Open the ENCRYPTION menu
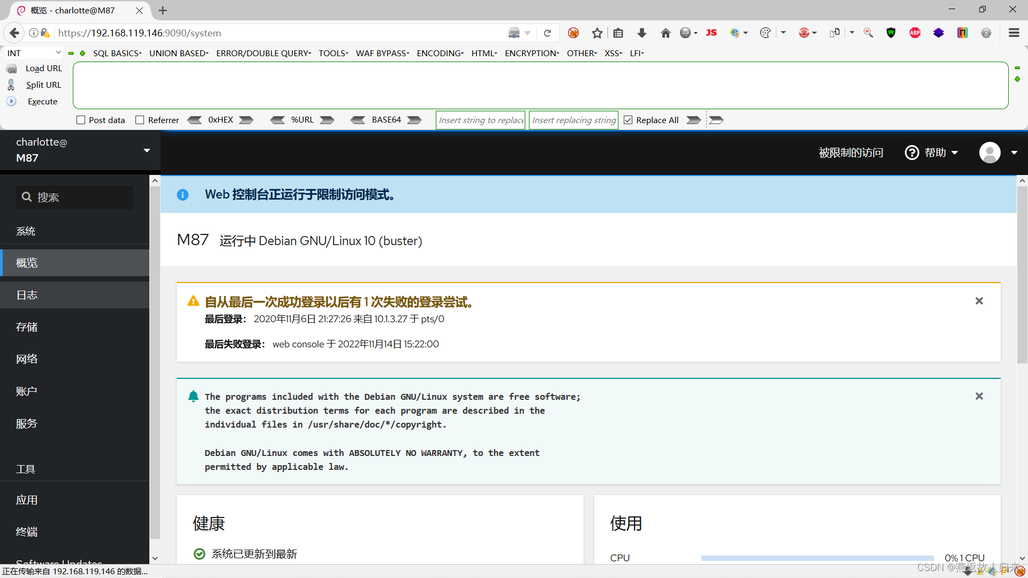This screenshot has height=578, width=1028. (532, 53)
